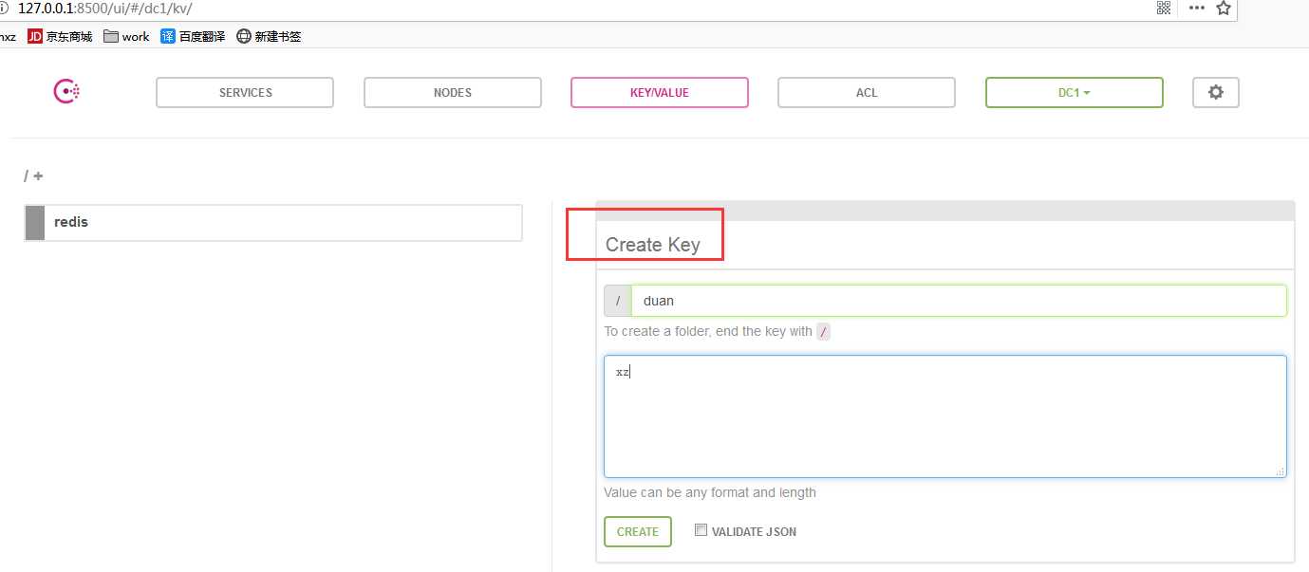
Task: Open the 京东商城 bookmark
Action: (x=60, y=36)
